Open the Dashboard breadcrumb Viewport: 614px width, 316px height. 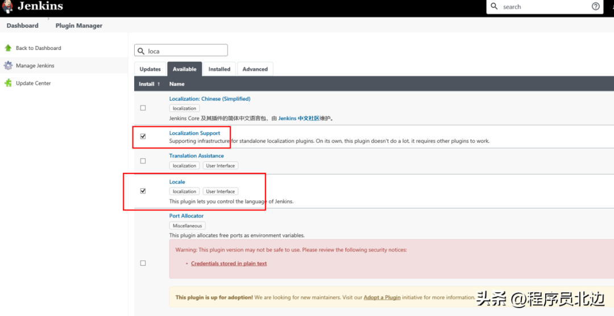(22, 26)
